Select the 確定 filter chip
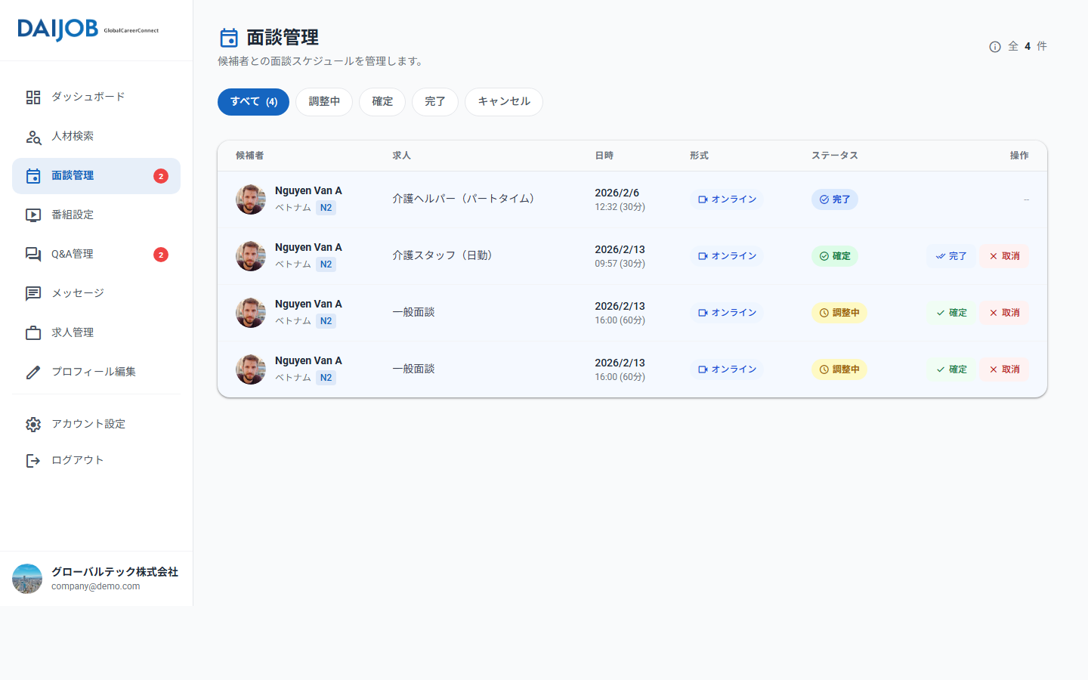 [382, 102]
